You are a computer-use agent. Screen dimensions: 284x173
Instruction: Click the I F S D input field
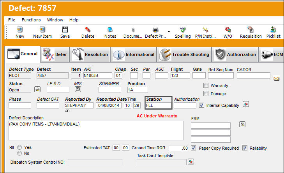(x=58, y=90)
